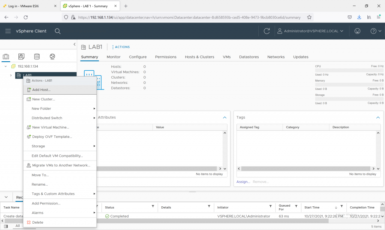385x230 pixels.
Task: Open browser downloads icon
Action: tap(359, 17)
